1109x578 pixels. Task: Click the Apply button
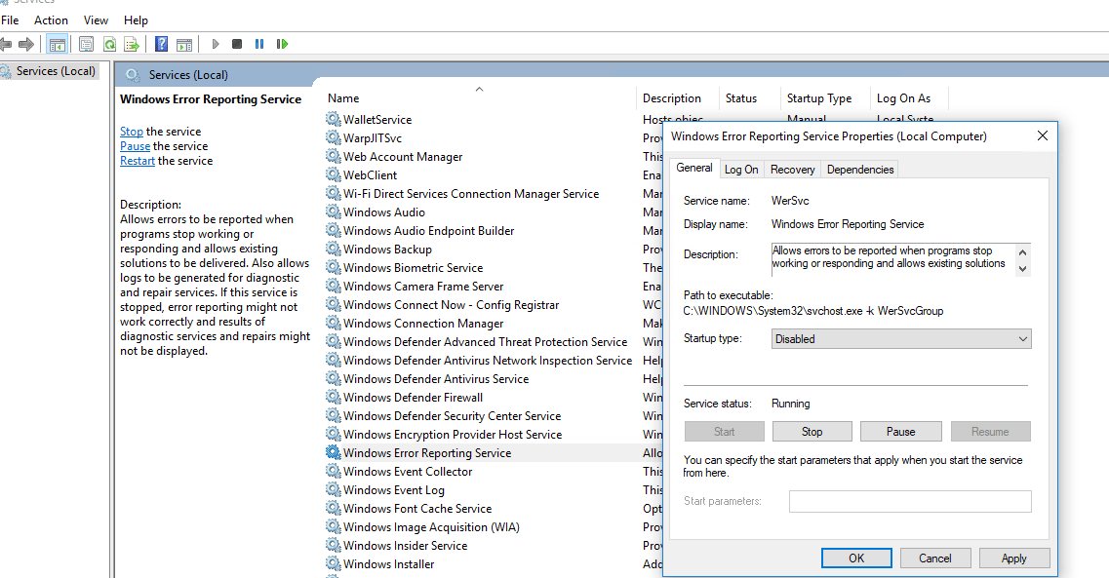(1014, 559)
